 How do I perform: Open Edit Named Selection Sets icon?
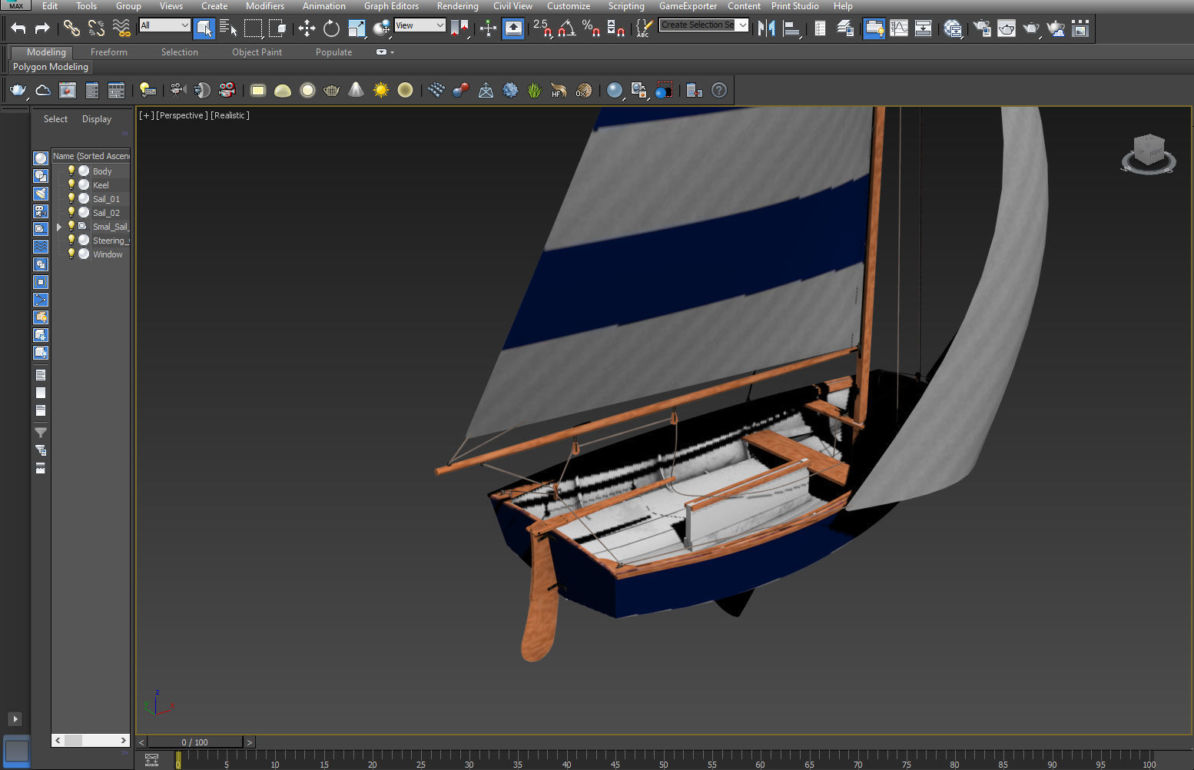point(644,28)
